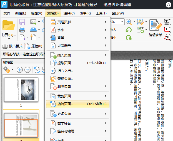Viewport: 173px width, 141px height.
Task: Close the open 文档(D) menu tab
Action: point(53,13)
